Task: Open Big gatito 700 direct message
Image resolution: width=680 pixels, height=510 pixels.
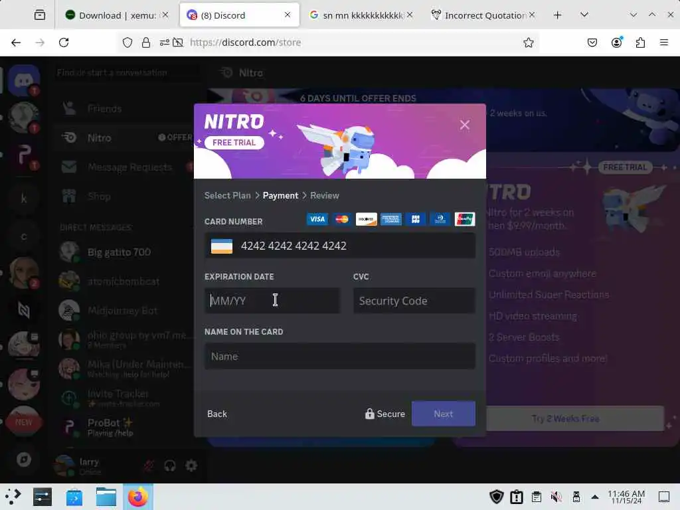Action: pos(126,252)
